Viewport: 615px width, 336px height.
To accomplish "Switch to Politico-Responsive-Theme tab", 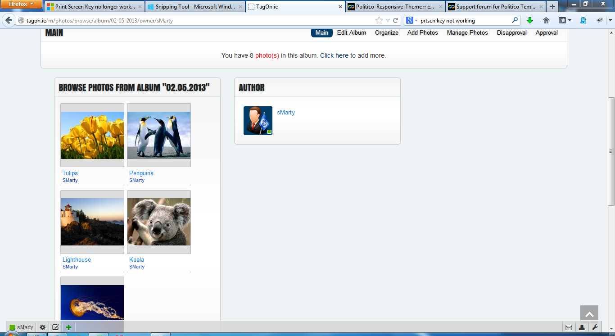I will point(396,7).
